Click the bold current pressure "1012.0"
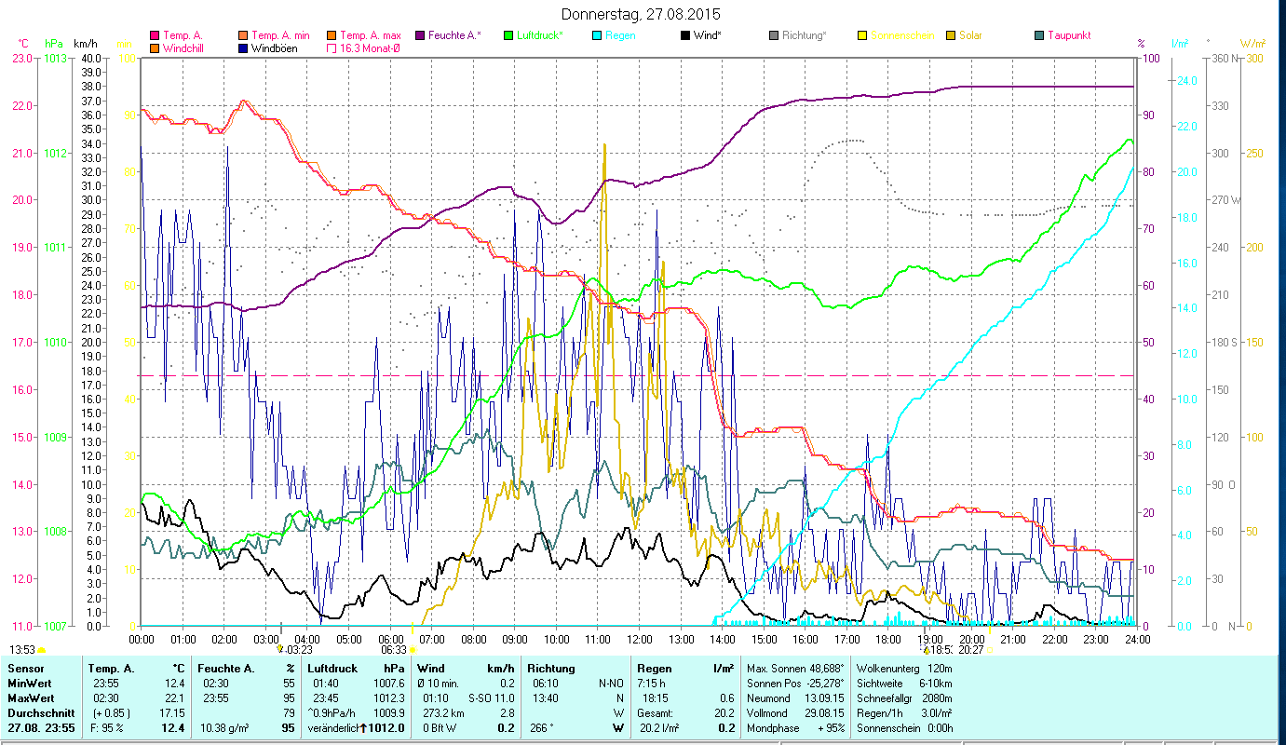The width and height of the screenshot is (1286, 745). click(x=387, y=728)
